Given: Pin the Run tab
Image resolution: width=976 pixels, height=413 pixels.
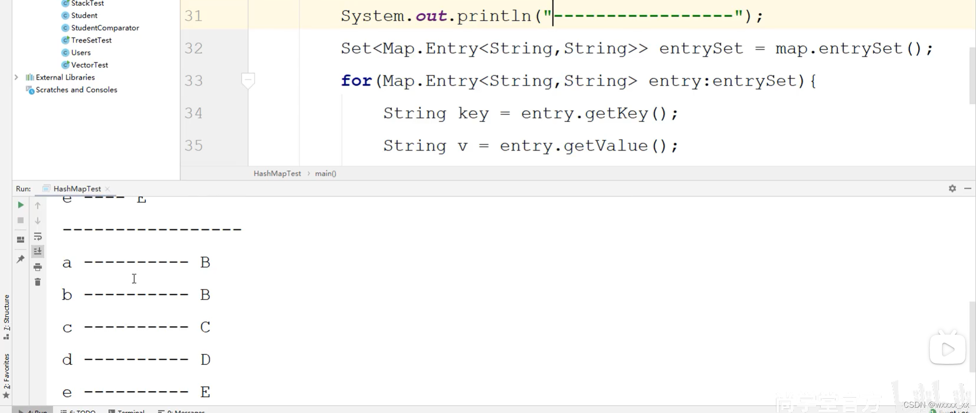Looking at the screenshot, I should [x=20, y=259].
